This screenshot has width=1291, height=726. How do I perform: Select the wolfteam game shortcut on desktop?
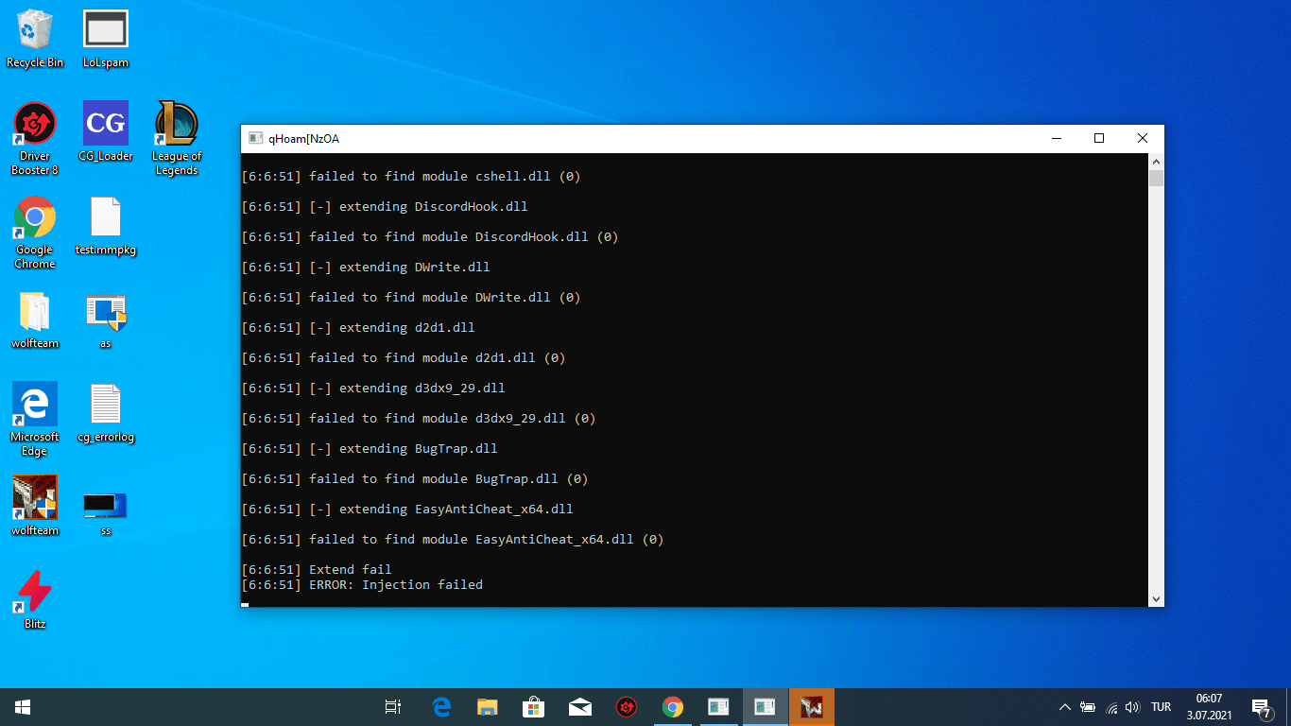35,506
